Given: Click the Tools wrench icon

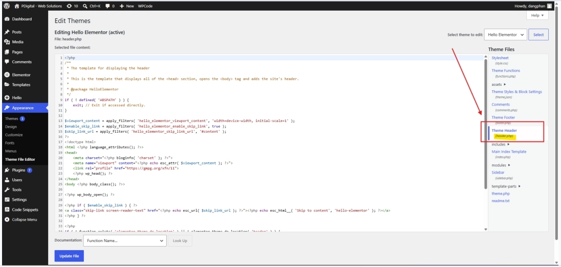Looking at the screenshot, I should coord(7,190).
